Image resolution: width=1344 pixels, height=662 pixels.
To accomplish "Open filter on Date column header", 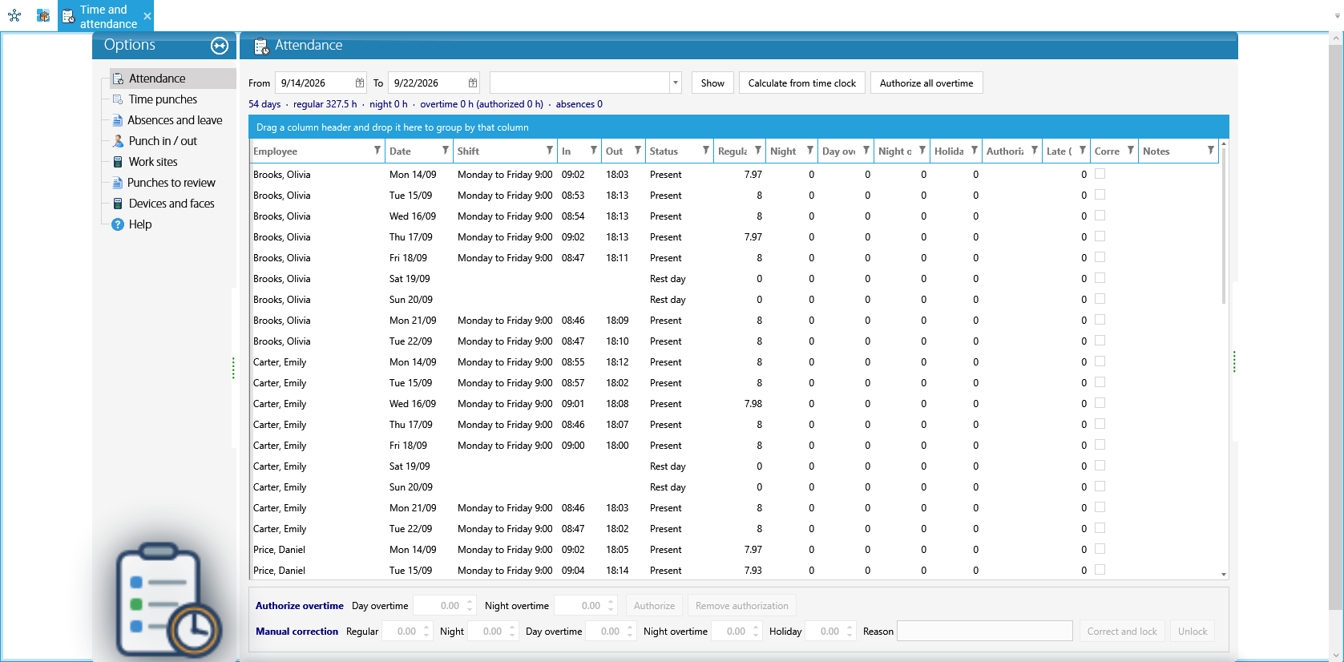I will pos(446,151).
